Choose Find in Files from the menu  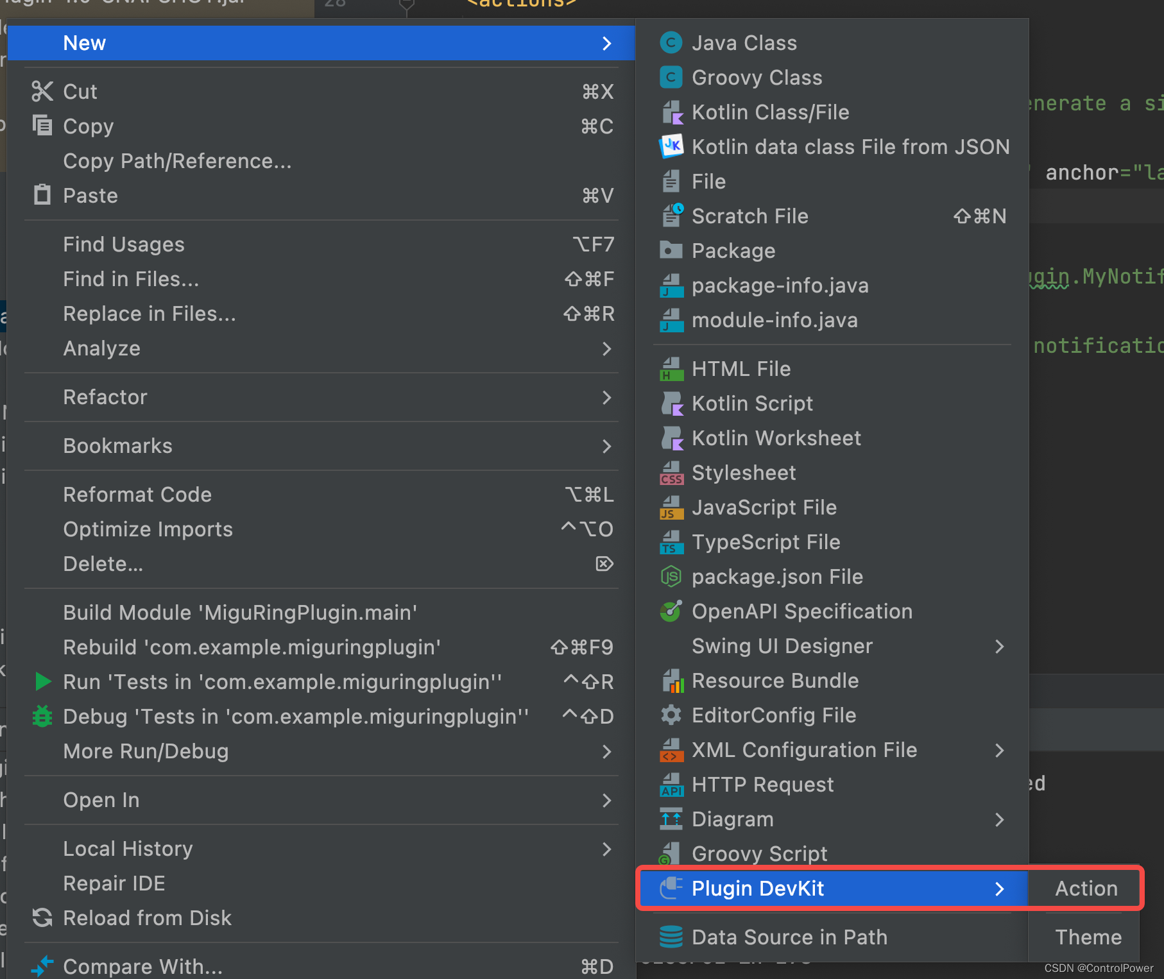(130, 278)
